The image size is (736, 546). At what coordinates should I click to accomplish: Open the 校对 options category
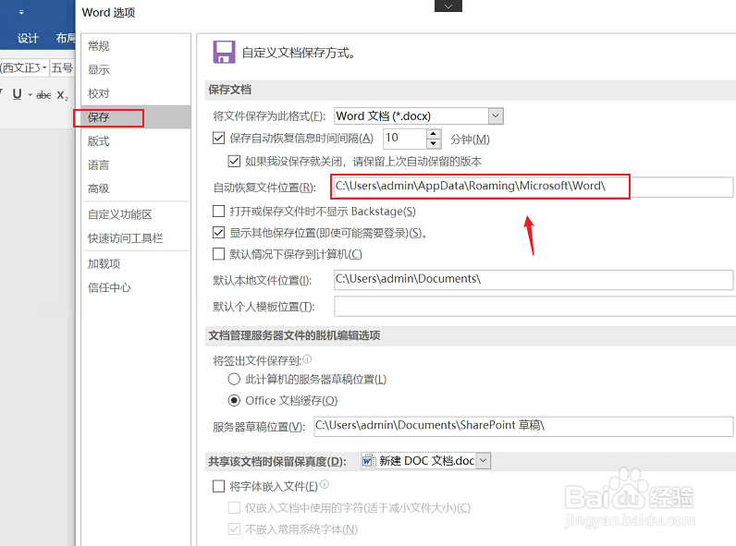click(x=136, y=93)
